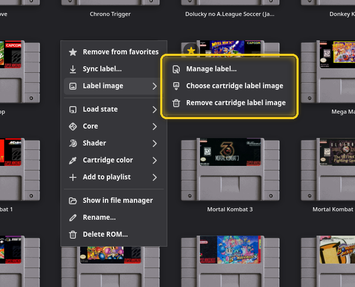This screenshot has width=355, height=287.
Task: Expand the Cartridge color chevron
Action: pyautogui.click(x=155, y=160)
